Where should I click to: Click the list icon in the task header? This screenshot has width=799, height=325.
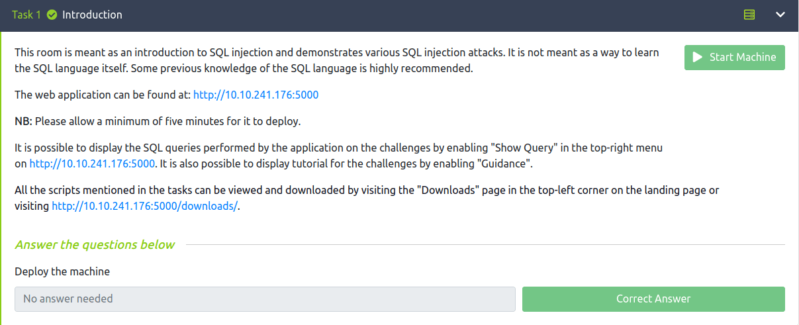[749, 15]
